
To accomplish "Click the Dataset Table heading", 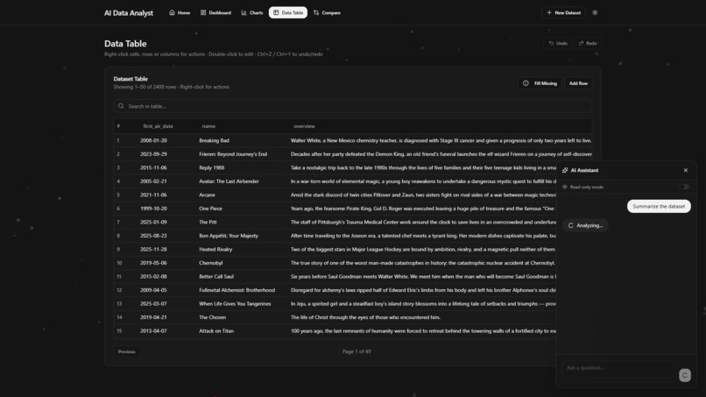I will [131, 79].
